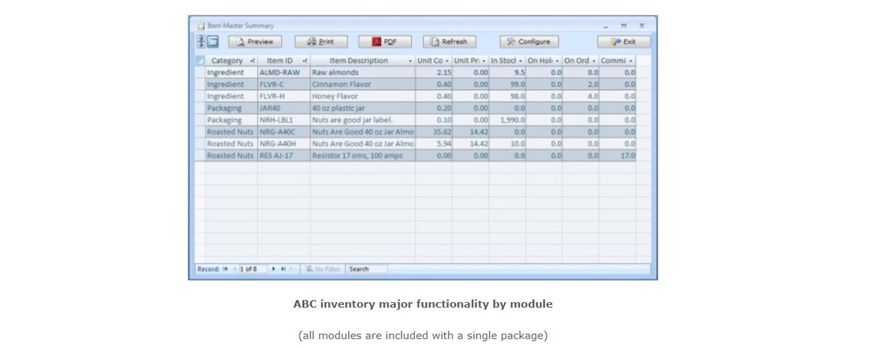This screenshot has height=348, width=877.
Task: Open the On Order column dropdown
Action: (594, 60)
